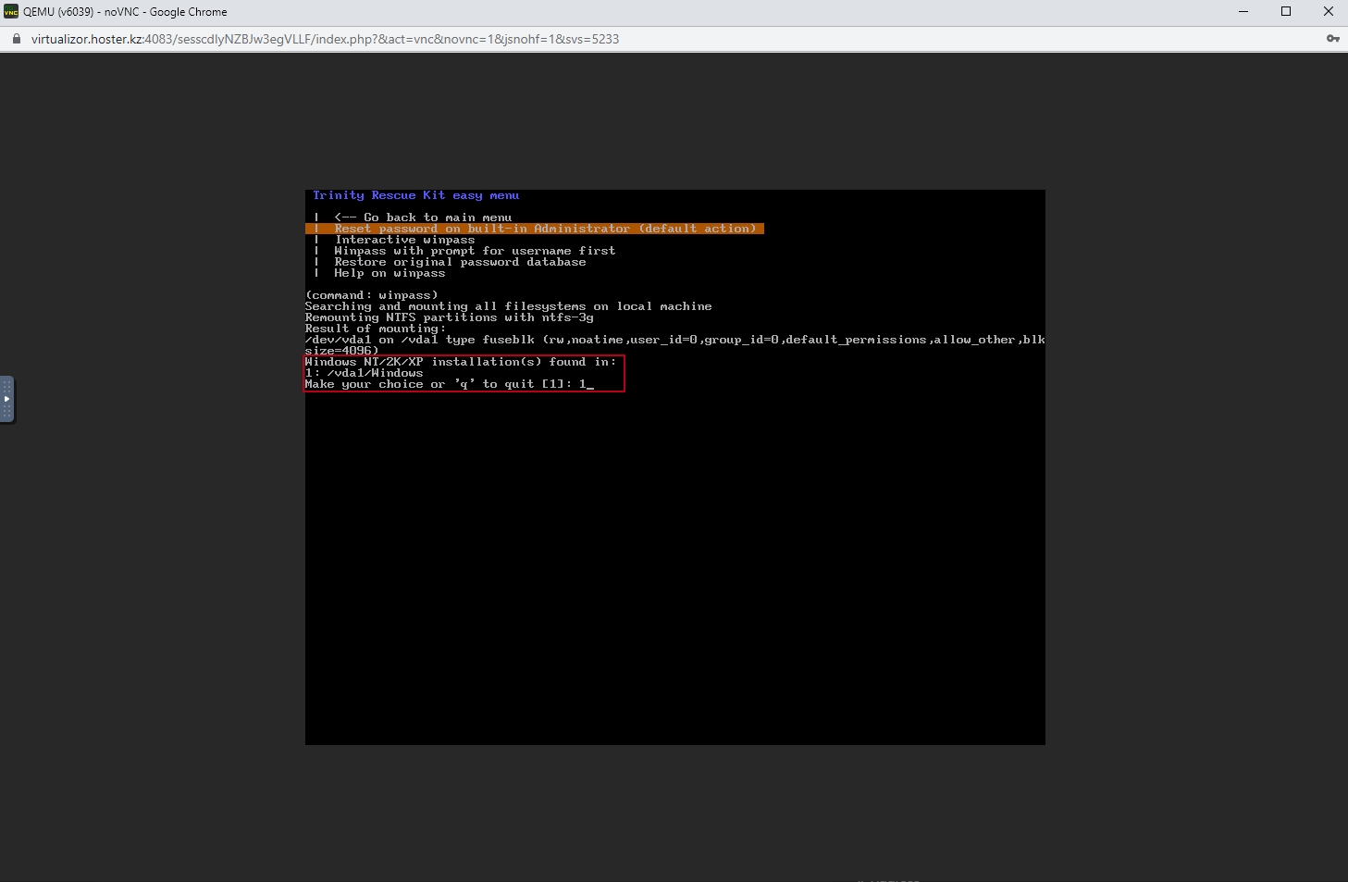Viewport: 1348px width, 882px height.
Task: Maximize the Chrome noVNC window
Action: (x=1286, y=12)
